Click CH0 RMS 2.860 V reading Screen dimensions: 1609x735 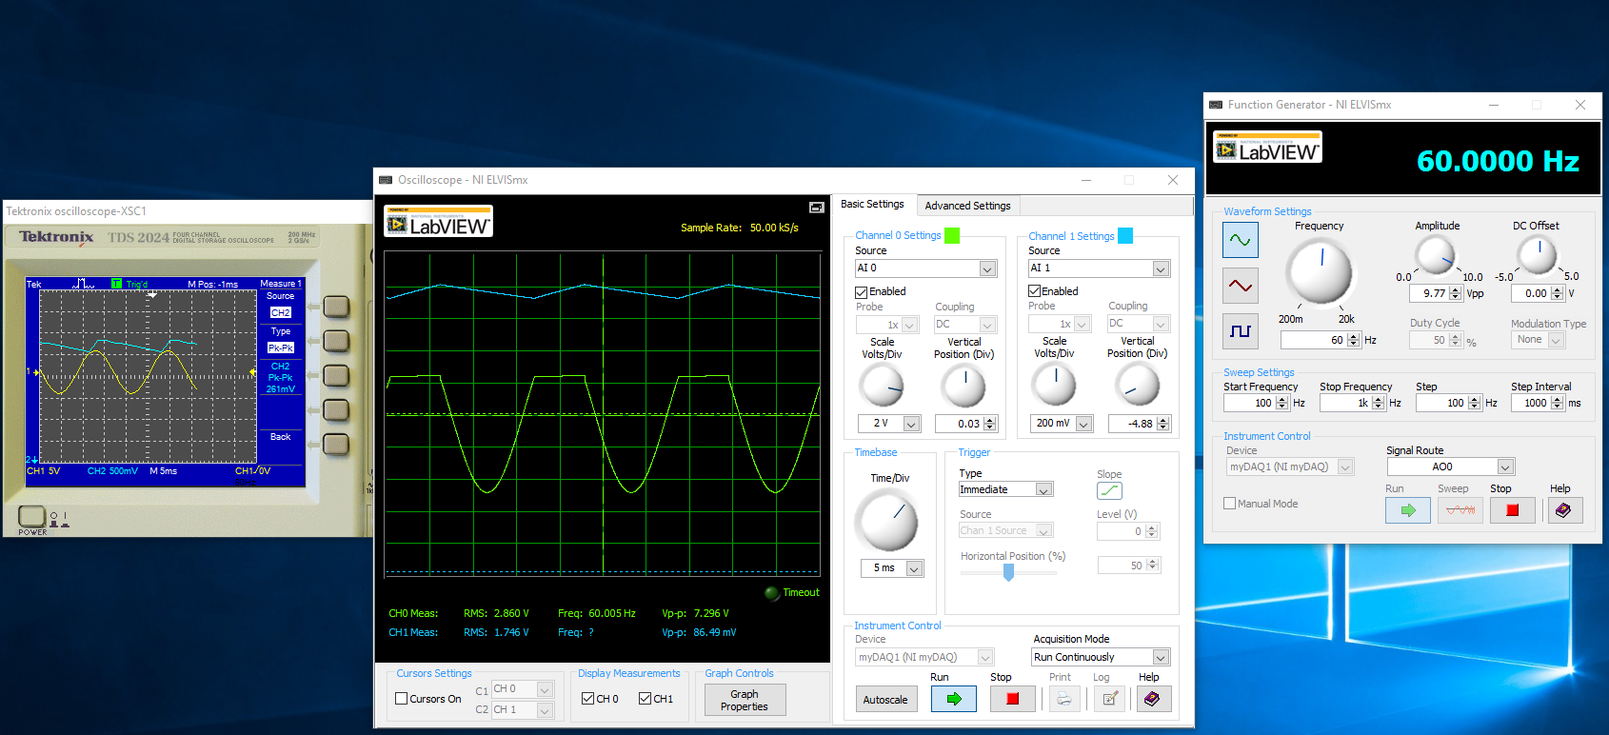496,613
